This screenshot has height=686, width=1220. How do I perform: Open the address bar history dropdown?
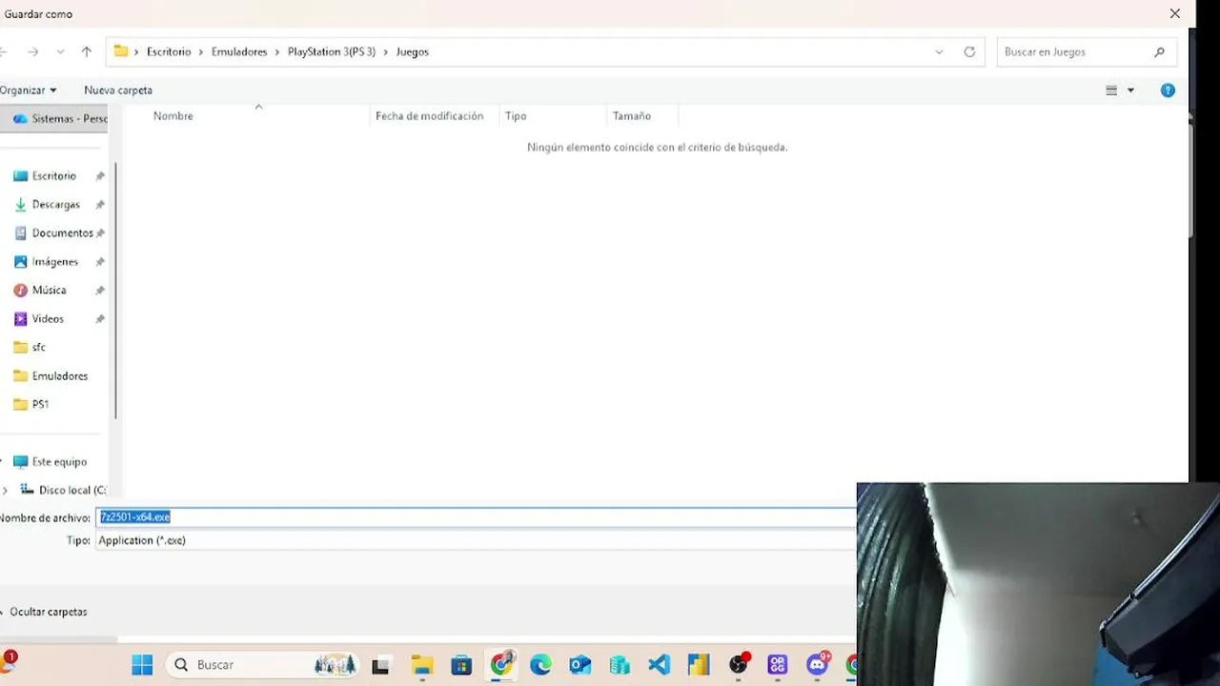click(939, 51)
